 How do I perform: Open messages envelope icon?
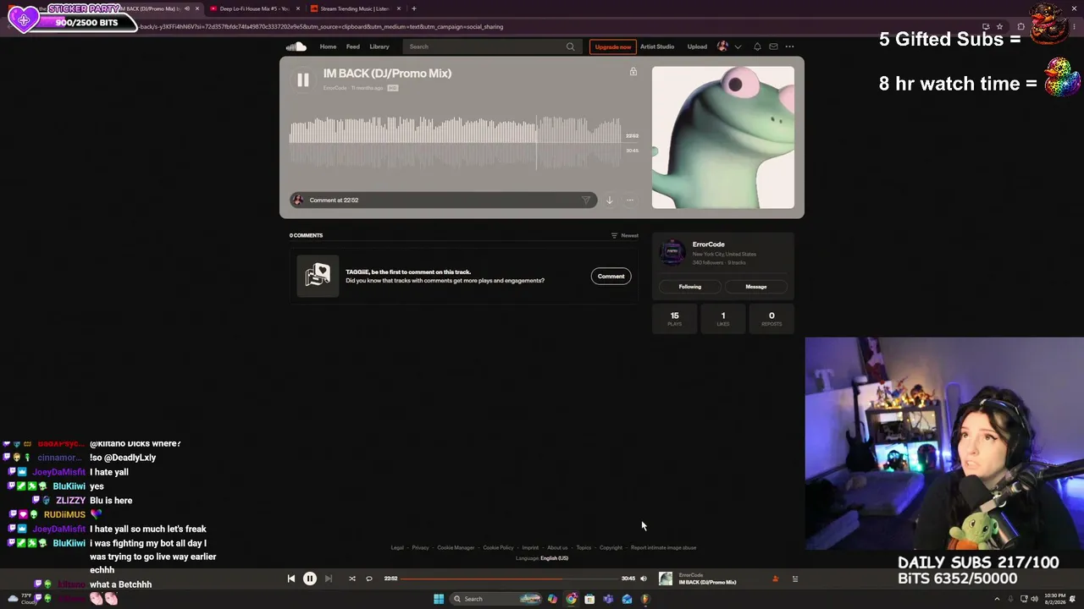pyautogui.click(x=773, y=47)
